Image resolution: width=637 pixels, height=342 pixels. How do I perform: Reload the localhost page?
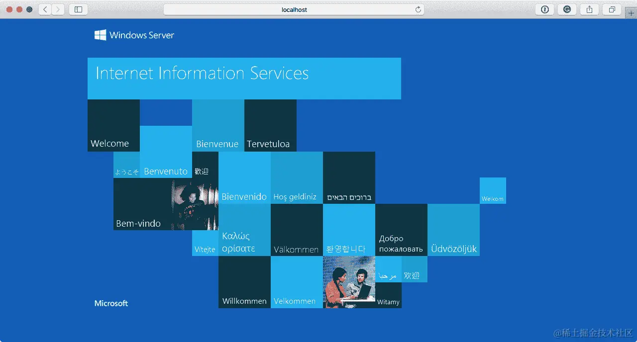pos(418,9)
